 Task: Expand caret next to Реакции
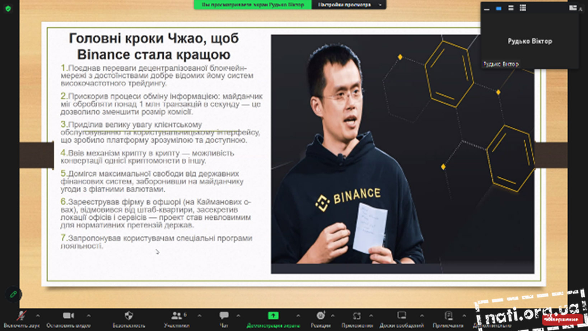pyautogui.click(x=333, y=316)
